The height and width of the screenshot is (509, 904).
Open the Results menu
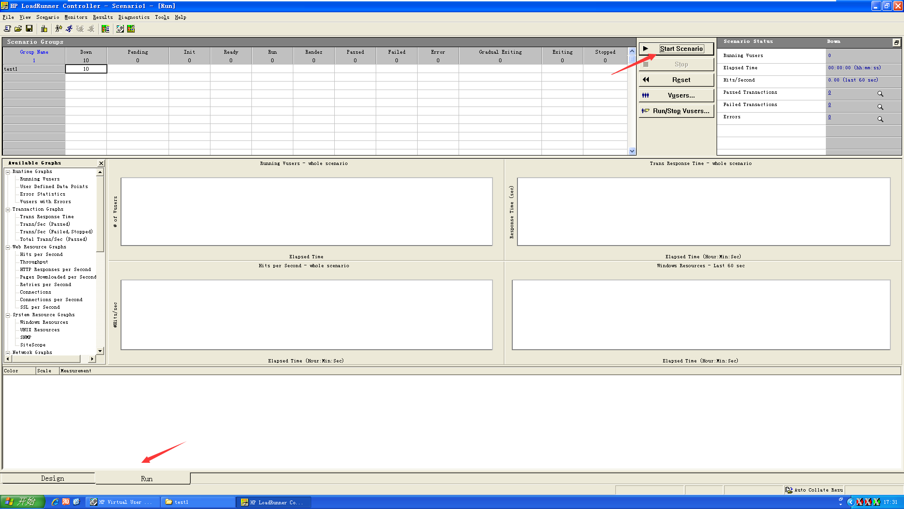[x=103, y=17]
